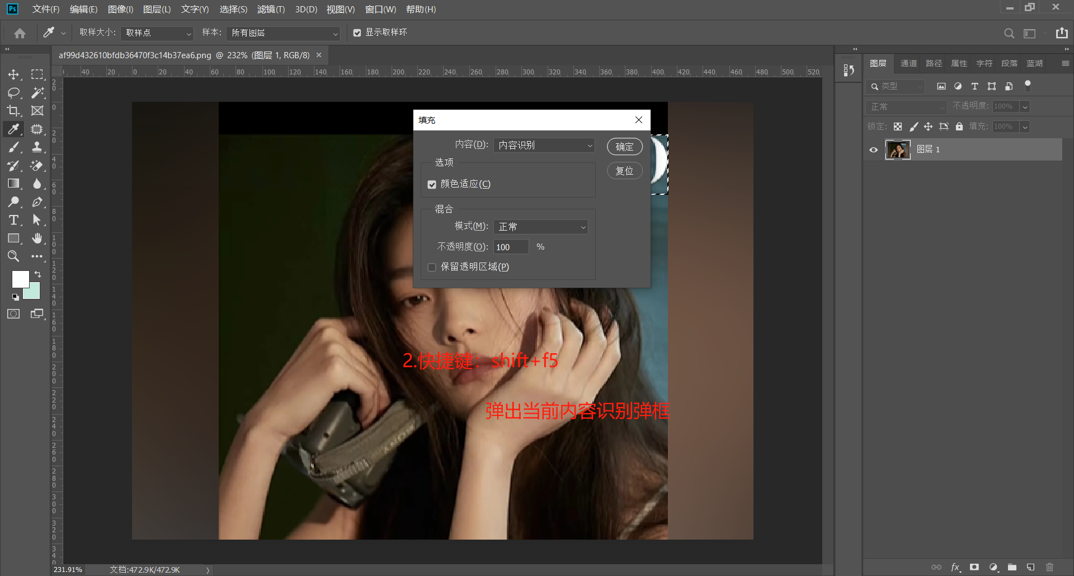Toggle lock position icon
This screenshot has height=576, width=1074.
click(x=928, y=127)
